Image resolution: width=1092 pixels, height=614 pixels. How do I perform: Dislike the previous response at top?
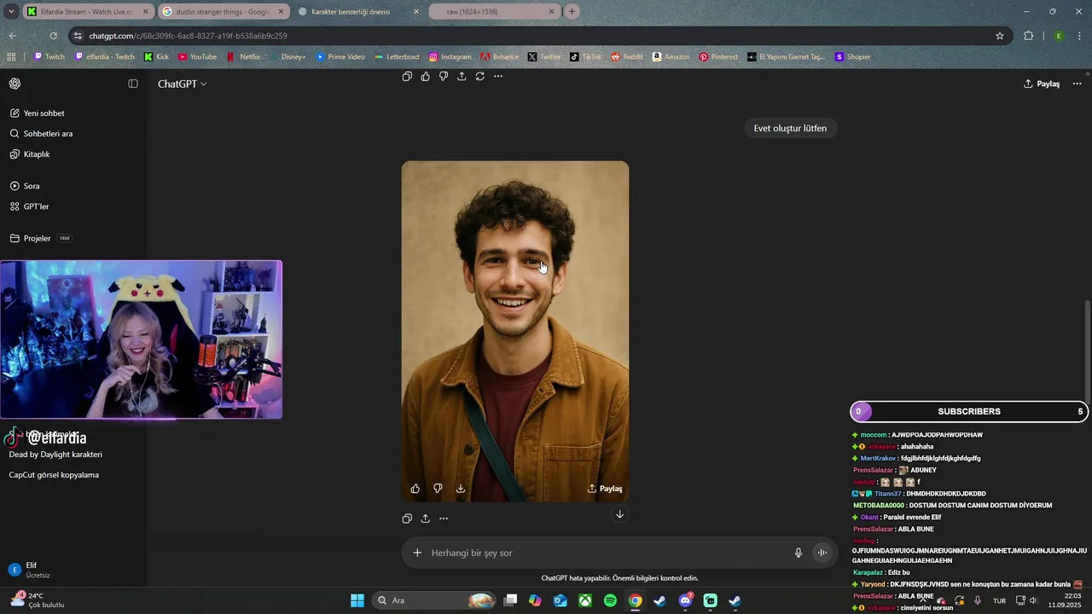pos(444,76)
